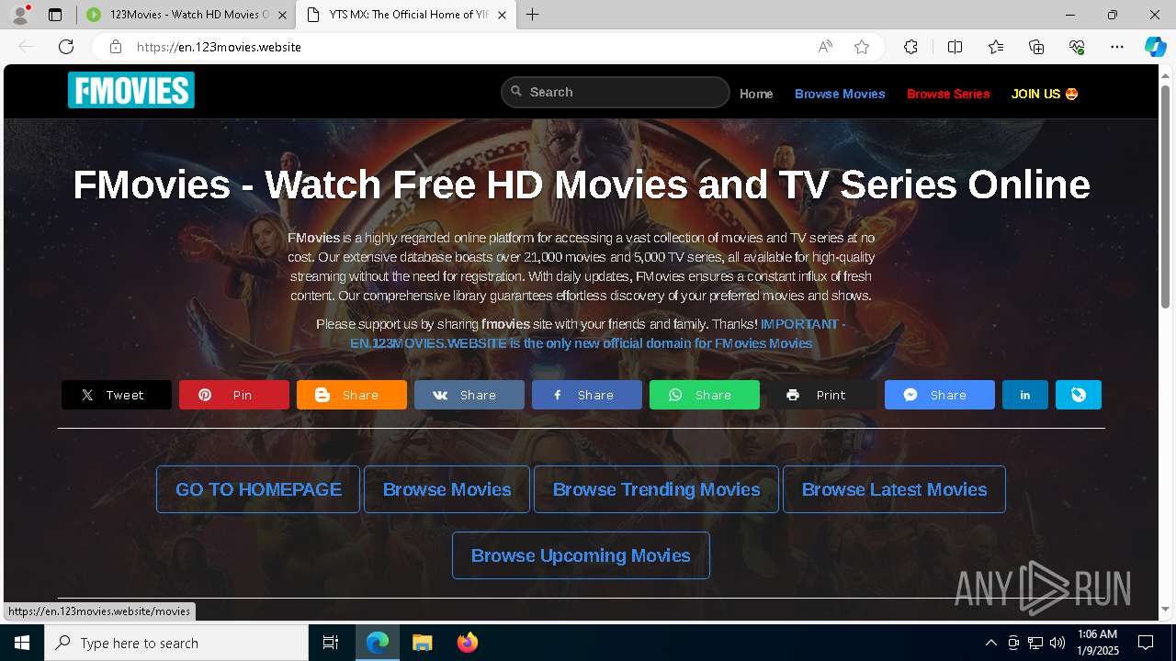Pin the page on Pinterest
Image resolution: width=1176 pixels, height=661 pixels.
(x=234, y=395)
